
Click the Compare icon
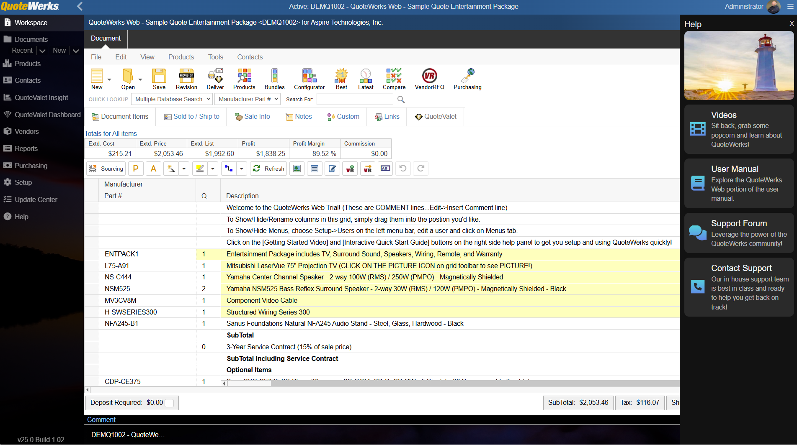click(x=394, y=79)
